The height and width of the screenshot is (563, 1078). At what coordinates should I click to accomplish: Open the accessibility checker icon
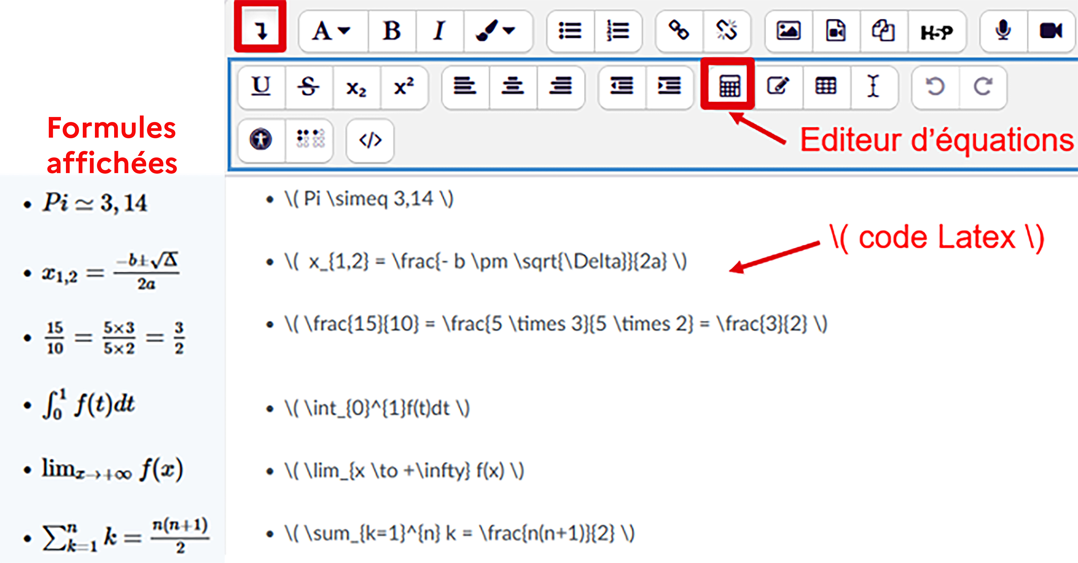pyautogui.click(x=261, y=139)
